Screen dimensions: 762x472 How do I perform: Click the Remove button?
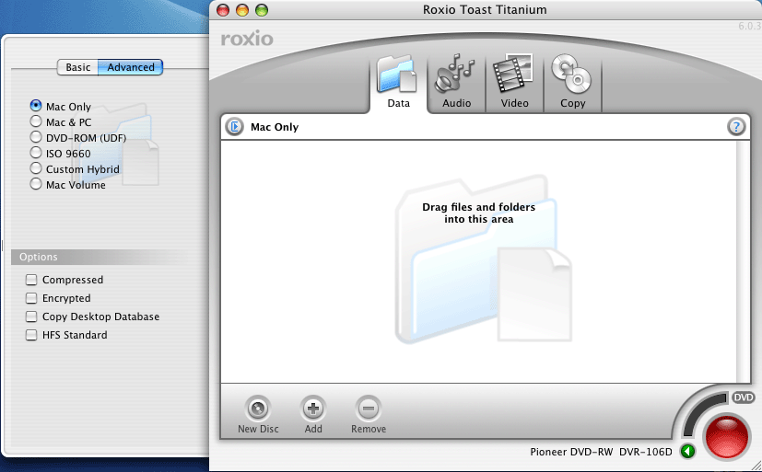(369, 409)
